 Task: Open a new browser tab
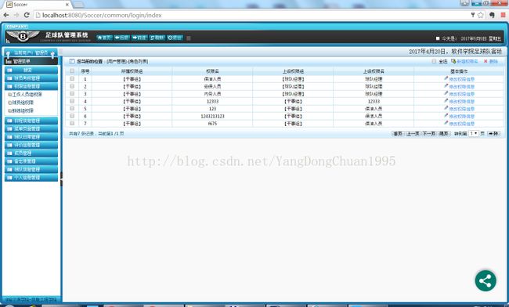[x=78, y=5]
